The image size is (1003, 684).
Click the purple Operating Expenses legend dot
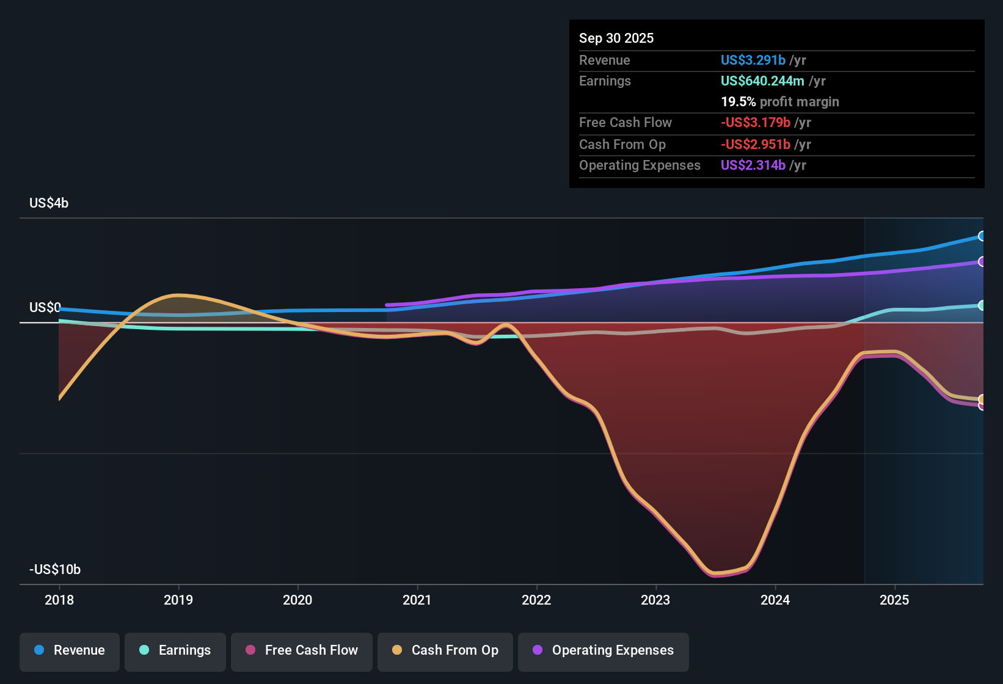536,650
